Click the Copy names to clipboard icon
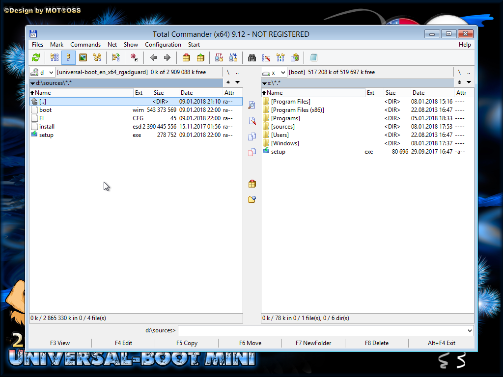The image size is (503, 377). pyautogui.click(x=295, y=58)
